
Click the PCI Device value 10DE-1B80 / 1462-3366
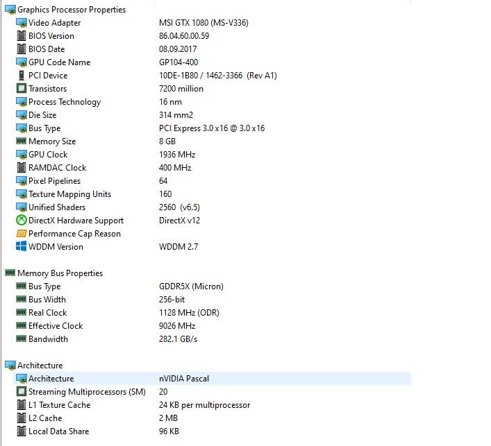[201, 76]
